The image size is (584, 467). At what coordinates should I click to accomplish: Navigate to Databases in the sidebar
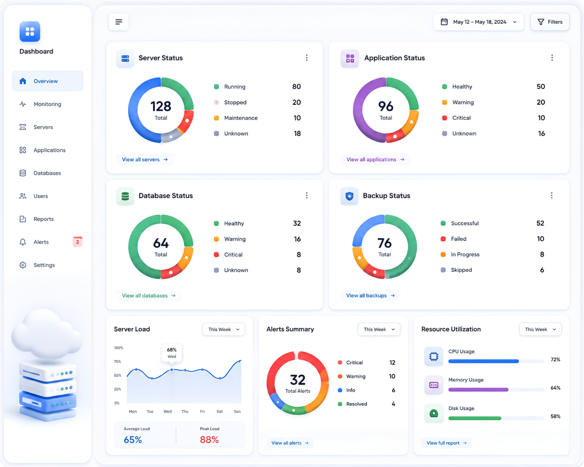pos(47,173)
